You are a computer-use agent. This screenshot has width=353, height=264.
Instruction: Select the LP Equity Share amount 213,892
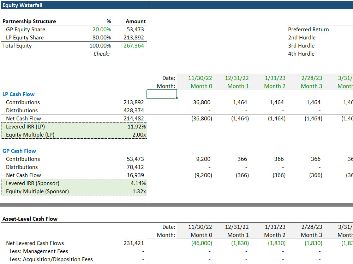pyautogui.click(x=133, y=38)
